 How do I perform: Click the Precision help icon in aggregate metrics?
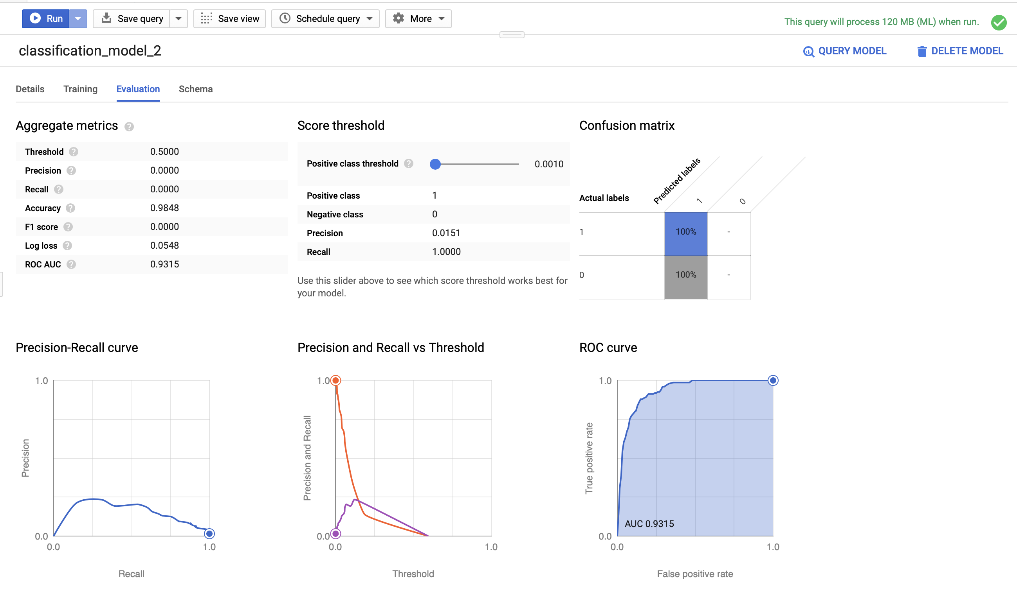(x=71, y=171)
